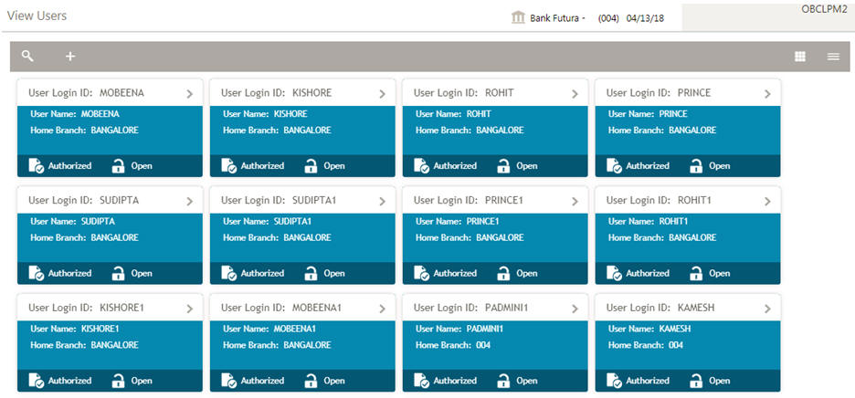Image resolution: width=855 pixels, height=398 pixels.
Task: Click Authorized document icon on SUDIPTA1 card
Action: tap(229, 273)
